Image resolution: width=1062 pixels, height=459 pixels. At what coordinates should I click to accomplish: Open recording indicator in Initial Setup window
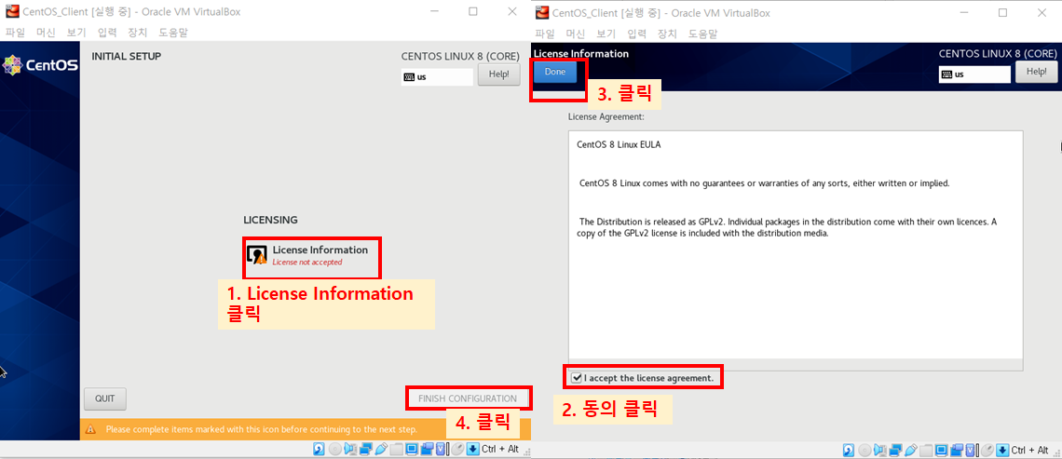click(x=428, y=449)
